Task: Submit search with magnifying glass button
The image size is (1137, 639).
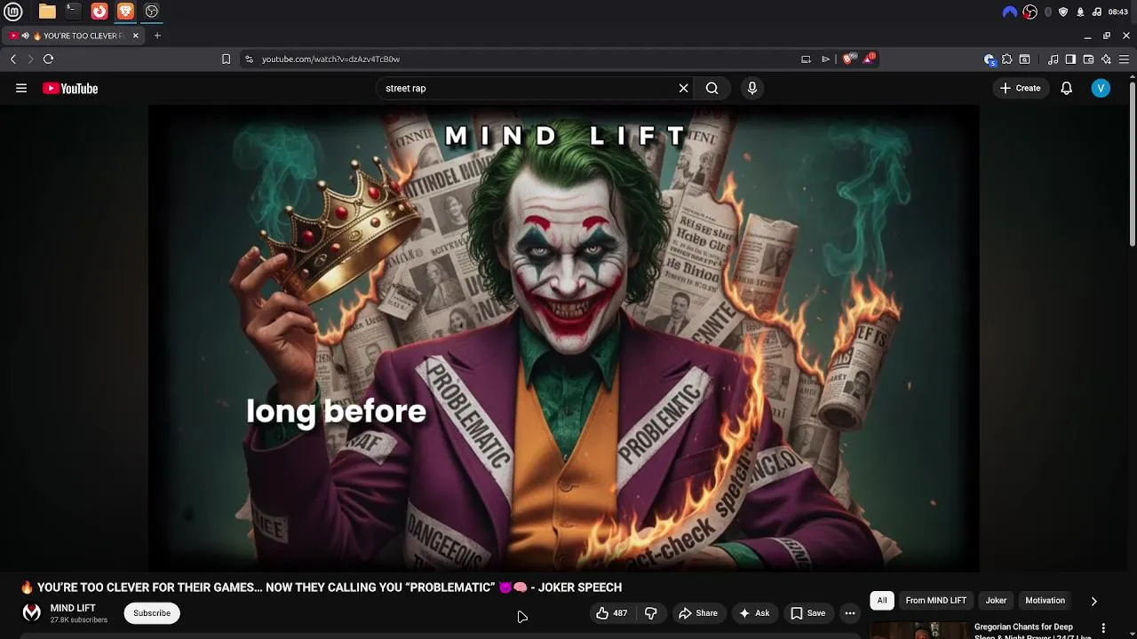Action: point(712,88)
